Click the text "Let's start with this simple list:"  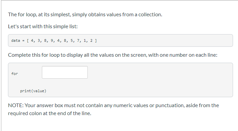[x=43, y=27]
